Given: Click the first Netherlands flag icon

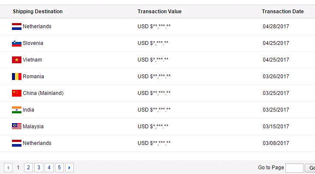Looking at the screenshot, I should (17, 27).
